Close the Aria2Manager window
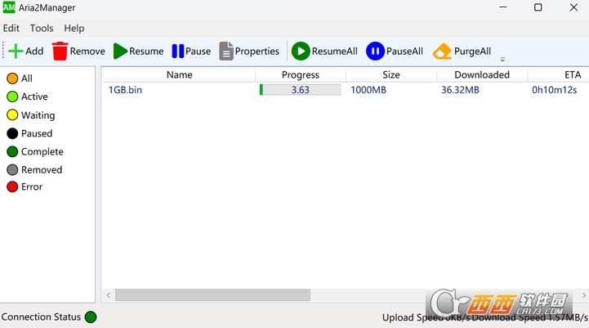Viewport: 589px width, 328px height. pos(573,7)
